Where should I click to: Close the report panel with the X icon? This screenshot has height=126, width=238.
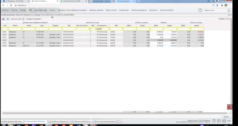(231, 15)
